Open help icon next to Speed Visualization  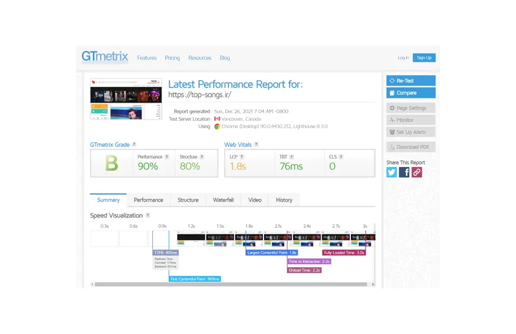pyautogui.click(x=148, y=216)
